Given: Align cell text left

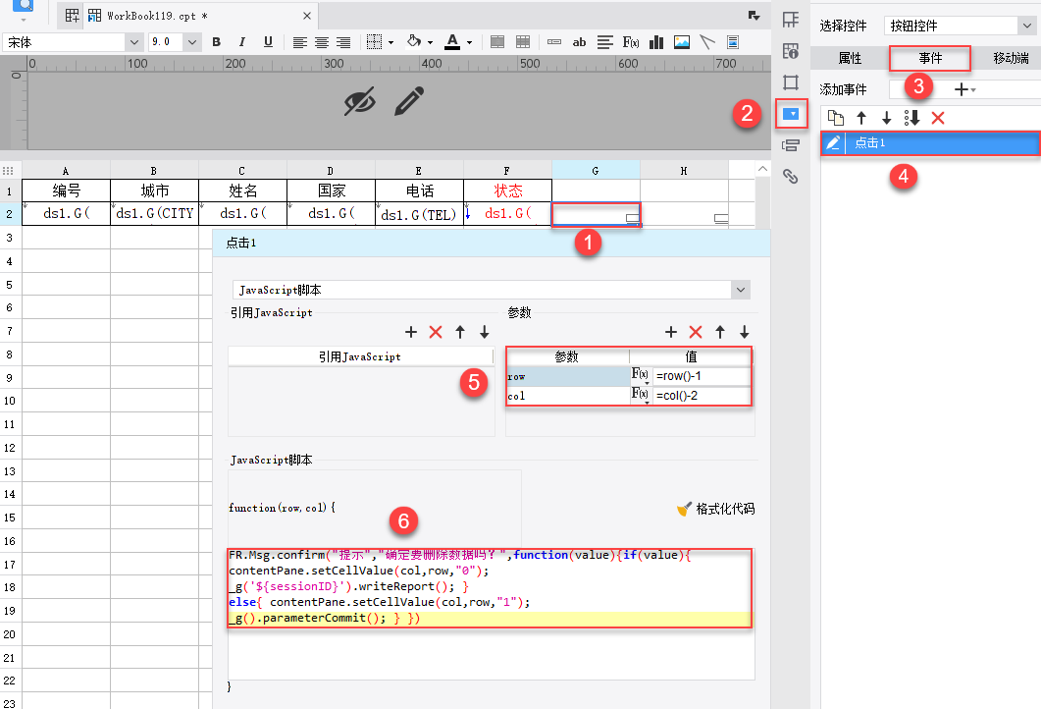Looking at the screenshot, I should coord(300,42).
